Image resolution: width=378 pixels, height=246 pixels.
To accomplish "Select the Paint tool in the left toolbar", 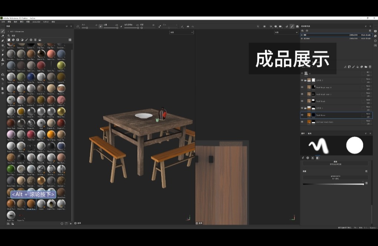I will (x=4, y=31).
